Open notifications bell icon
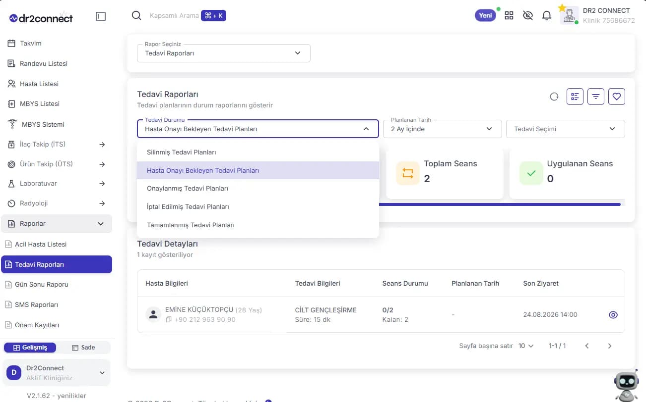This screenshot has width=646, height=402. coord(547,15)
